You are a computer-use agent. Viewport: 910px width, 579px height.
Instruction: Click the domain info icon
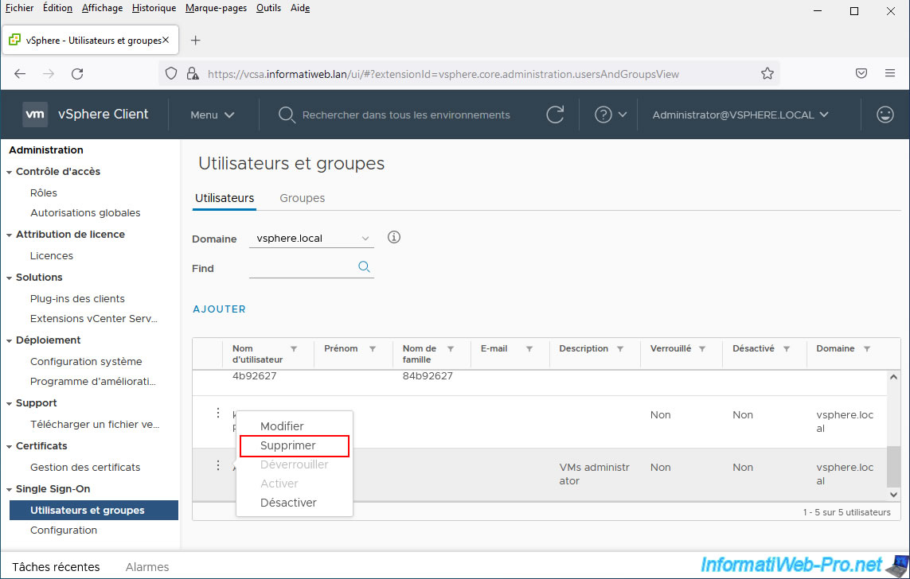[394, 237]
